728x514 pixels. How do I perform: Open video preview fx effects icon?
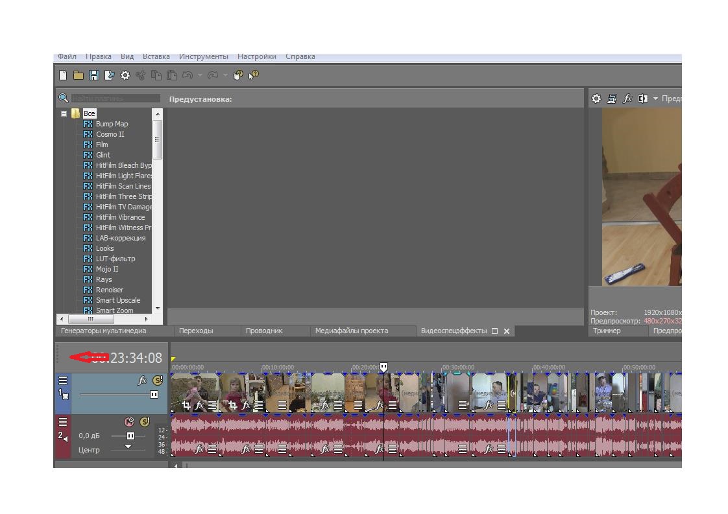pos(627,99)
